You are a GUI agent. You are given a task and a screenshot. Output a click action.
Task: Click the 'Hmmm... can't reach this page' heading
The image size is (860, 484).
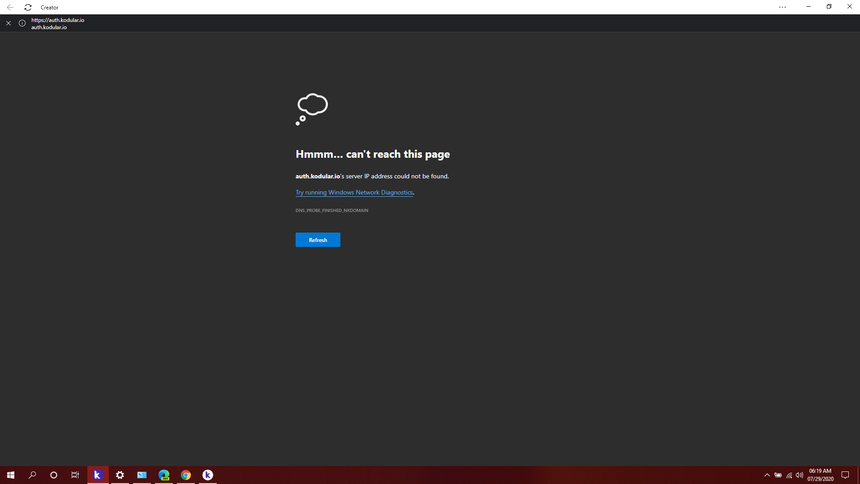[373, 154]
